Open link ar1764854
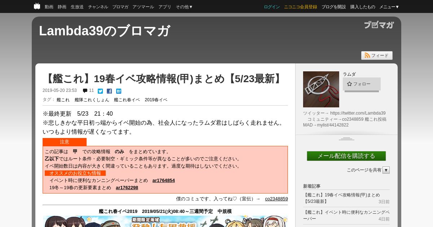Screen dimensions: 433x227 pyautogui.click(x=163, y=181)
